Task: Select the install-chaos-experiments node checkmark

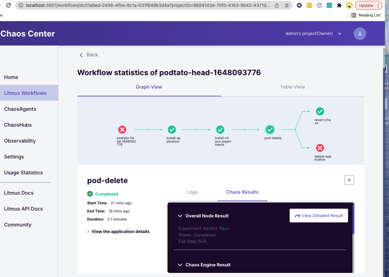Action: pyautogui.click(x=220, y=129)
